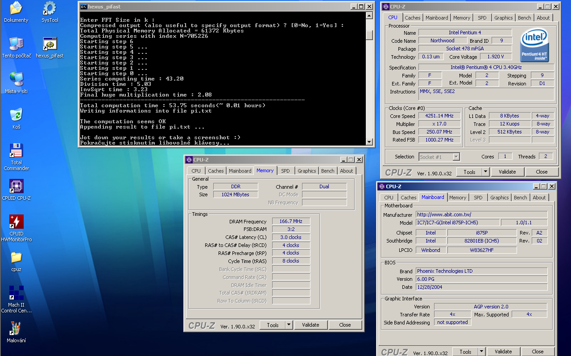Screen dimensions: 571x356
Task: Open the Dokumenty desktop folder
Action: pos(16,12)
